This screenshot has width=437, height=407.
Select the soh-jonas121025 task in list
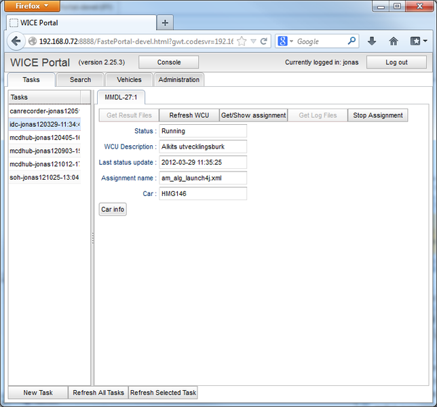pos(45,178)
